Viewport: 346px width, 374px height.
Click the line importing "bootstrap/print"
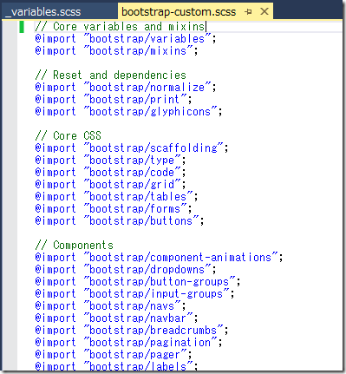coord(114,100)
